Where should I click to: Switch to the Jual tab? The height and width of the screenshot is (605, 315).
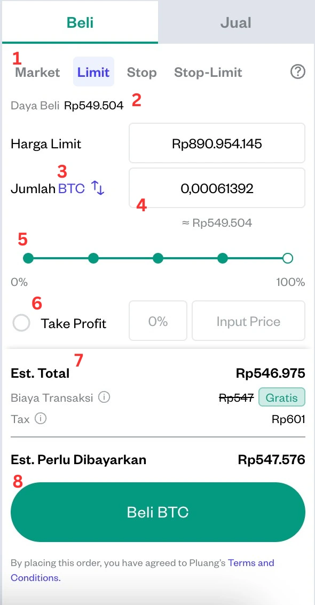pyautogui.click(x=236, y=22)
